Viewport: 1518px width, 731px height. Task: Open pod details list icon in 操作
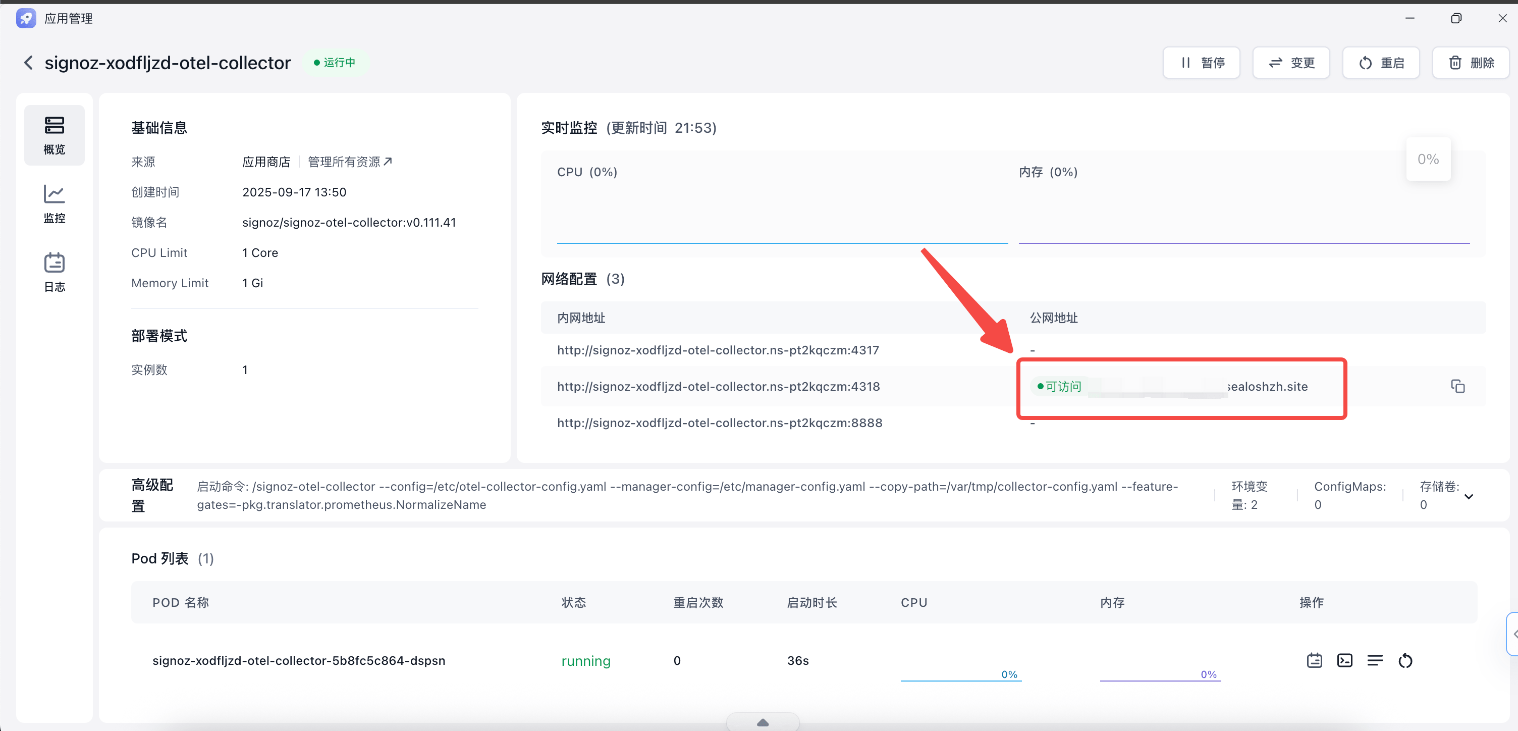(x=1375, y=660)
